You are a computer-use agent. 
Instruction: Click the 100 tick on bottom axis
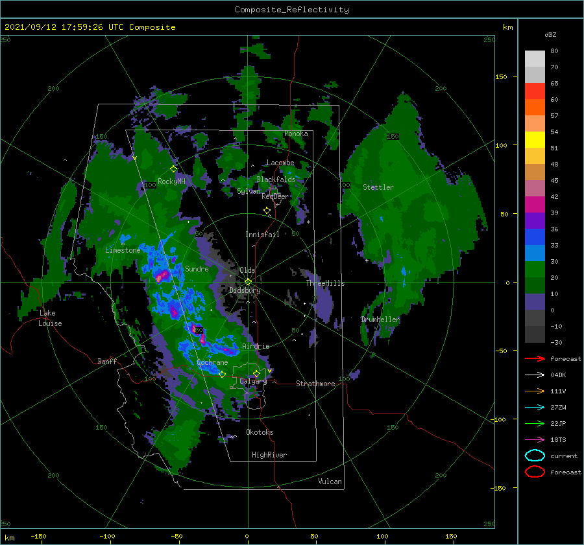tap(382, 536)
